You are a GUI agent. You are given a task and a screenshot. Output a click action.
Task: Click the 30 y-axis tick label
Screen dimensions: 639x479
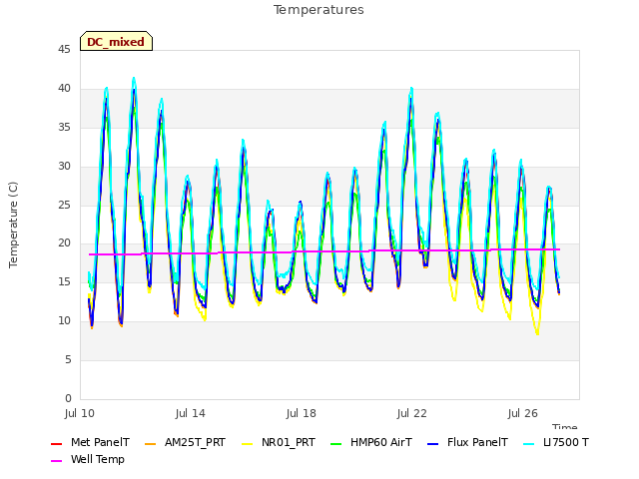point(64,167)
